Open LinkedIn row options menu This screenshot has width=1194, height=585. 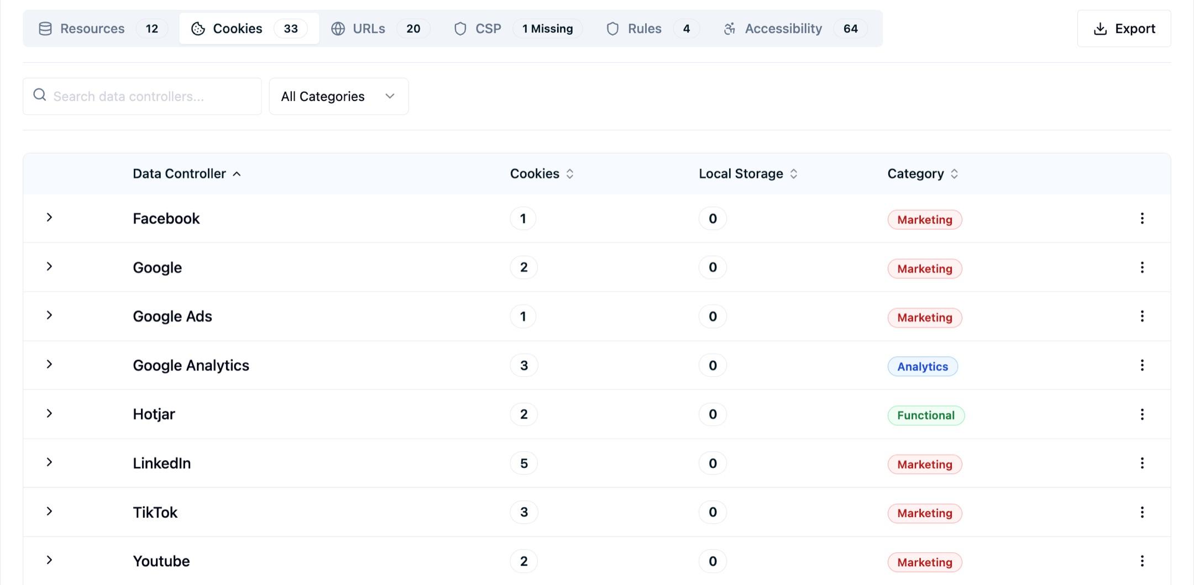[1142, 463]
